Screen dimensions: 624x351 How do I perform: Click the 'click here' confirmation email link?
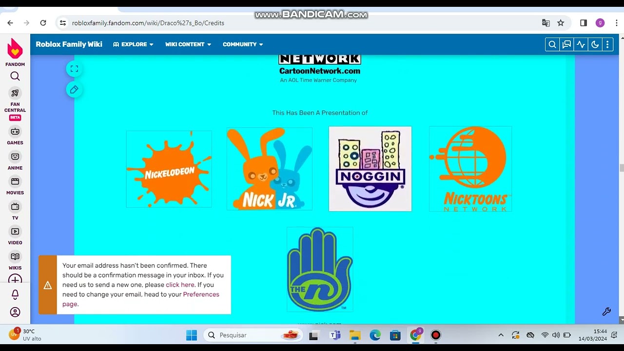(180, 285)
